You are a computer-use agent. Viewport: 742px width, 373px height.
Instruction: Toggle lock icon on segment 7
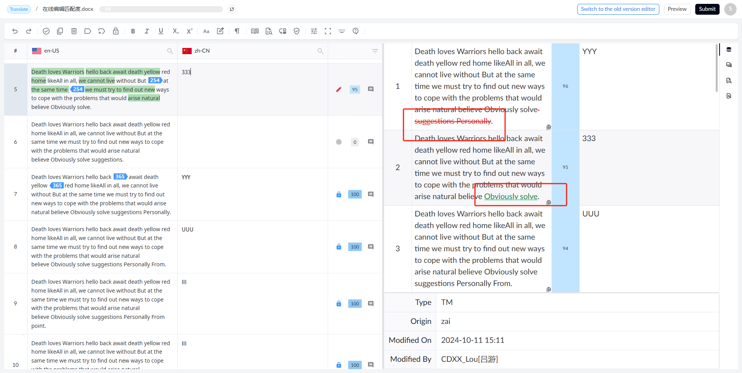[x=339, y=194]
